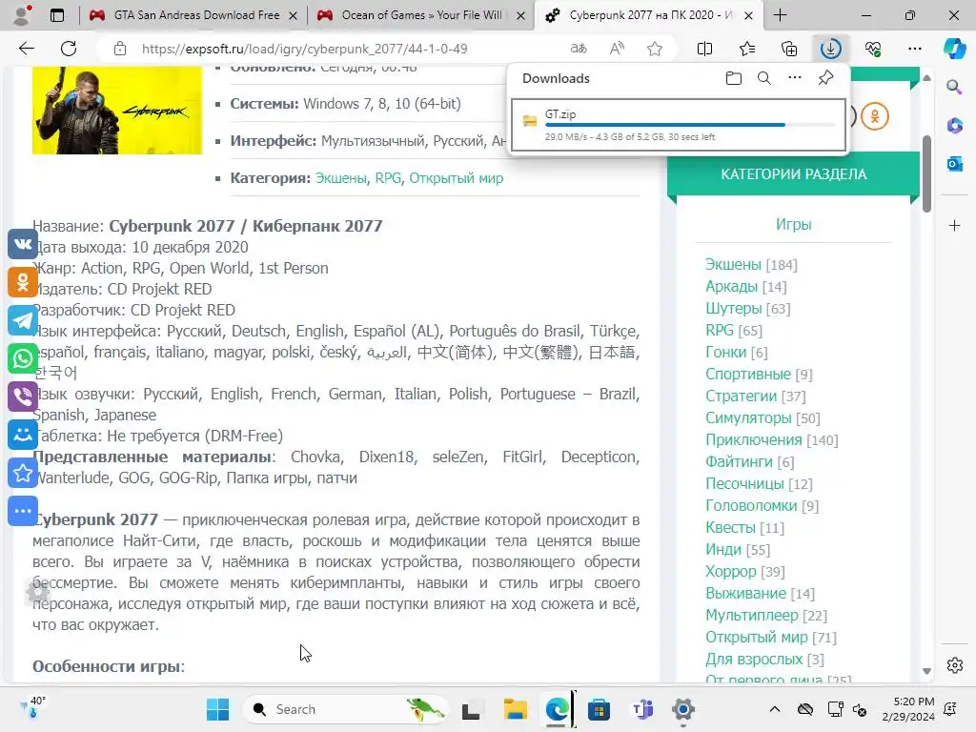Open more share options button
Screen dimensions: 976x732
point(23,511)
